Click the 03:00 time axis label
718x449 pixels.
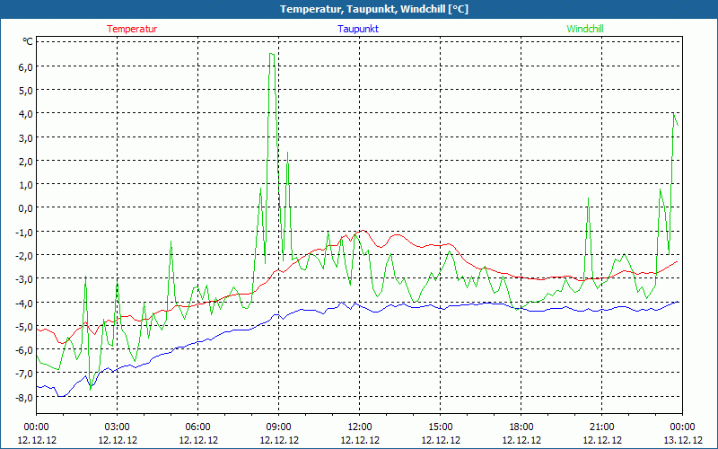point(118,427)
